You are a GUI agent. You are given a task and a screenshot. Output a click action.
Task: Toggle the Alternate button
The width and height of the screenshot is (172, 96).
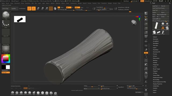click(6, 72)
